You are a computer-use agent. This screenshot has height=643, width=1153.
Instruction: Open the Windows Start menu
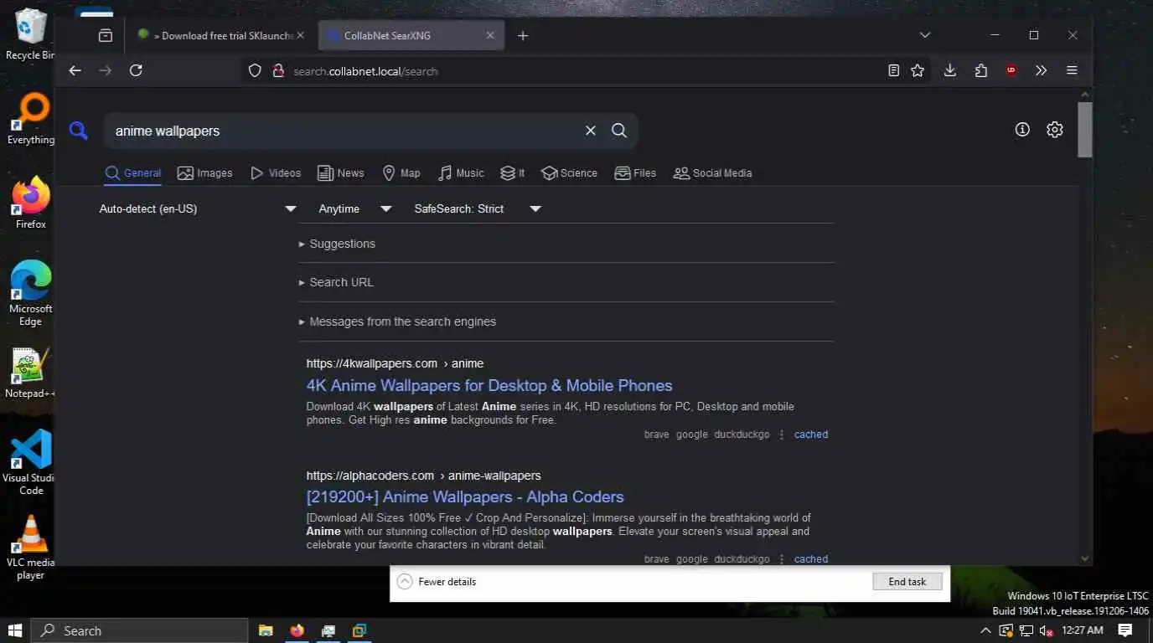click(15, 630)
